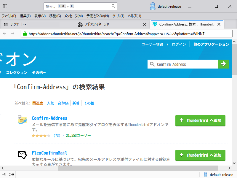Open the ツール(T) menu
This screenshot has height=178, width=237.
(118, 16)
